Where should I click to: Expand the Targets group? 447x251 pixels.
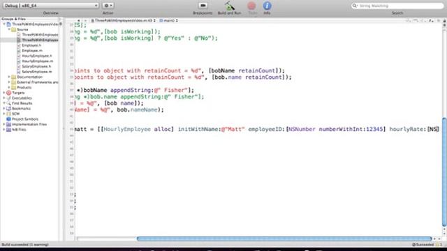point(4,93)
